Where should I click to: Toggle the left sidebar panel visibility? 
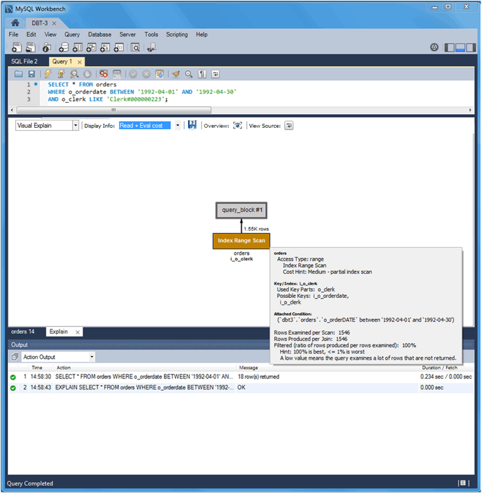click(449, 48)
